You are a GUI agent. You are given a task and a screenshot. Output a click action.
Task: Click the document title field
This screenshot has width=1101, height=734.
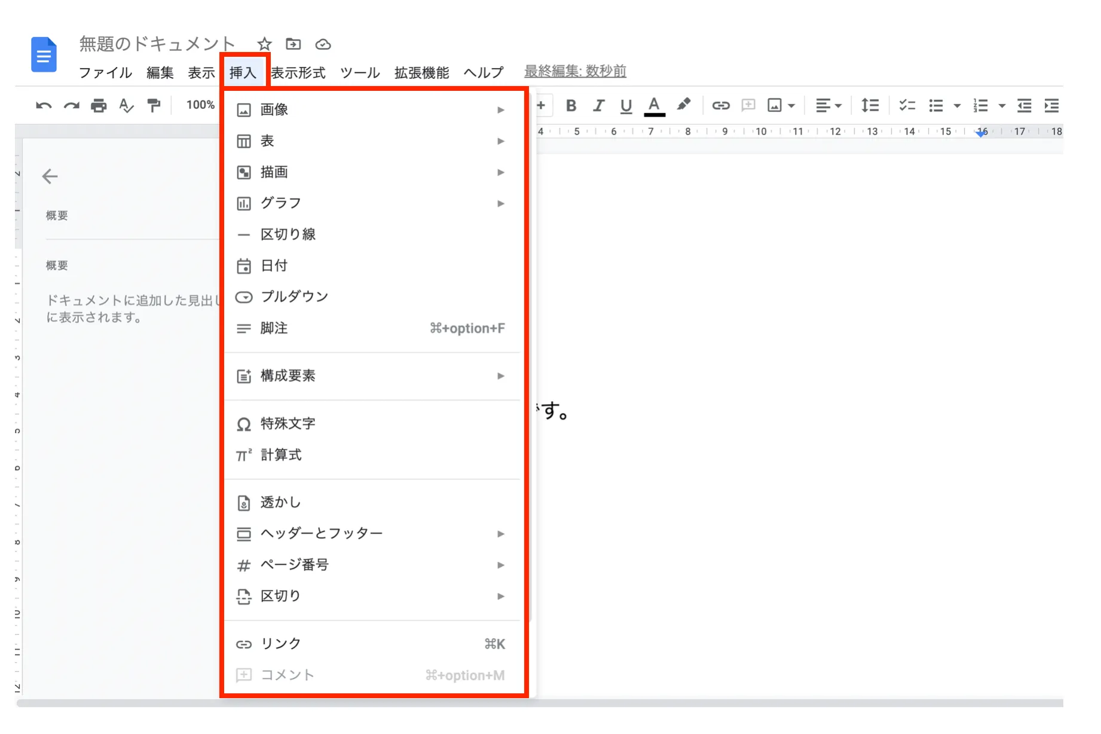click(157, 44)
